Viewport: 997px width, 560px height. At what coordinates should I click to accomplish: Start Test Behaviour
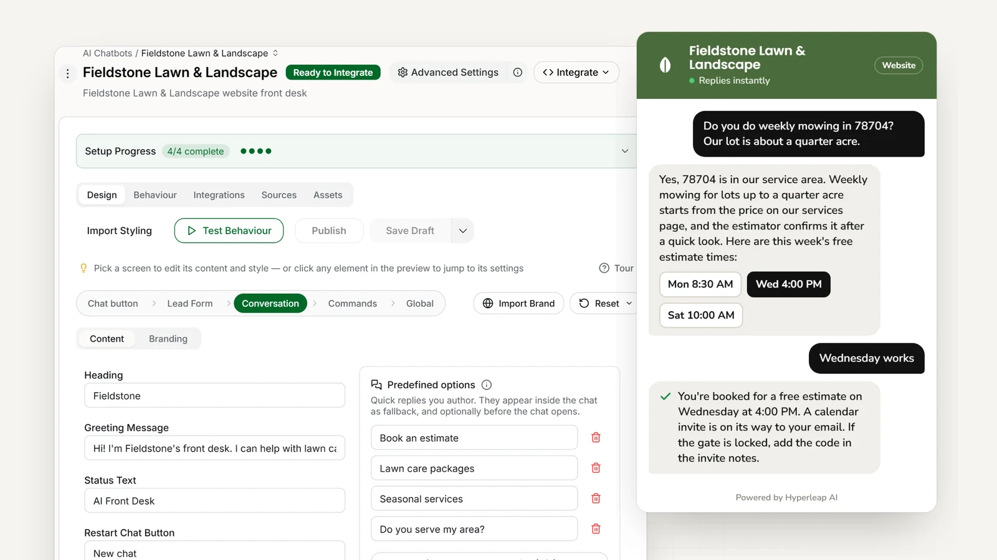[x=229, y=230]
